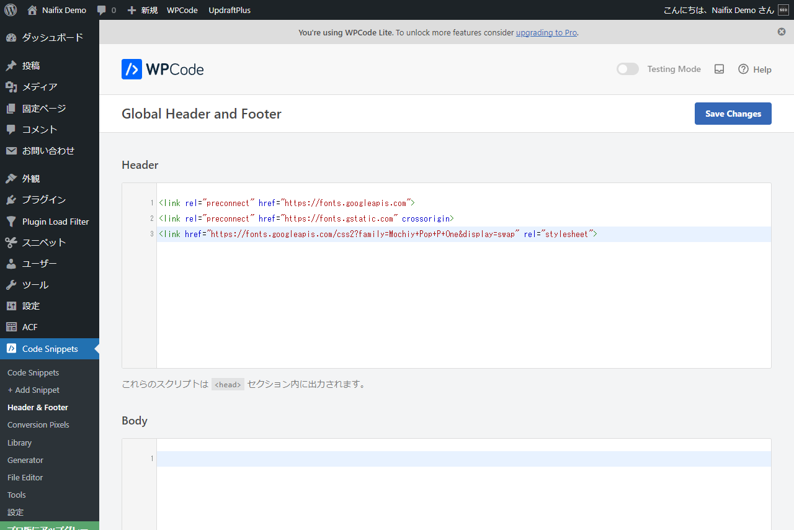Open 外観 appearance menu
Viewport: 794px width, 530px height.
(50, 179)
